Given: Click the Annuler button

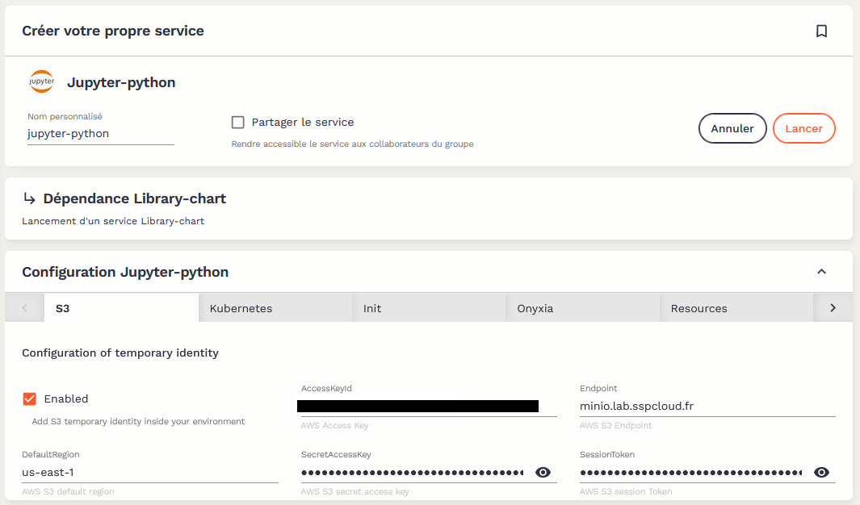Looking at the screenshot, I should point(732,128).
